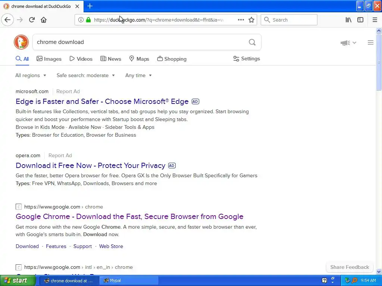Open Edge is Faster and Safer ad link

(x=102, y=101)
